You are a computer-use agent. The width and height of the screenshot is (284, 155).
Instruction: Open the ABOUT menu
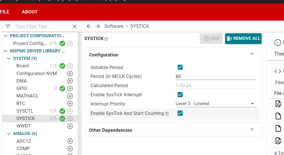(30, 12)
